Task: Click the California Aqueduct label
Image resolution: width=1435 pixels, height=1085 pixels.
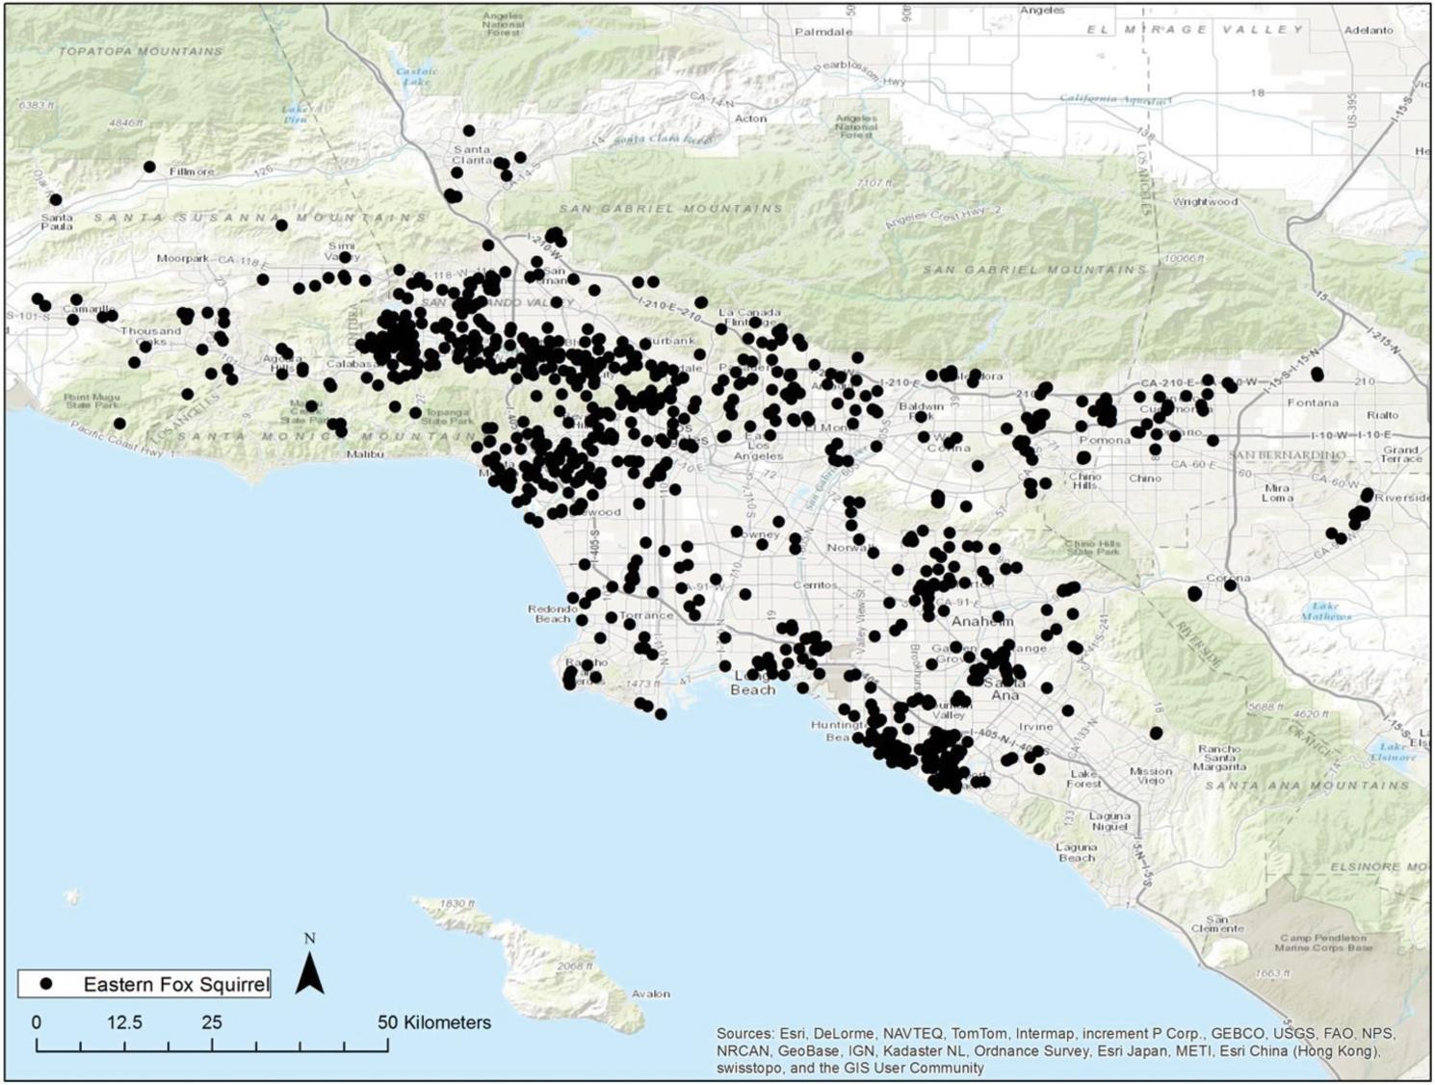Action: (1116, 99)
